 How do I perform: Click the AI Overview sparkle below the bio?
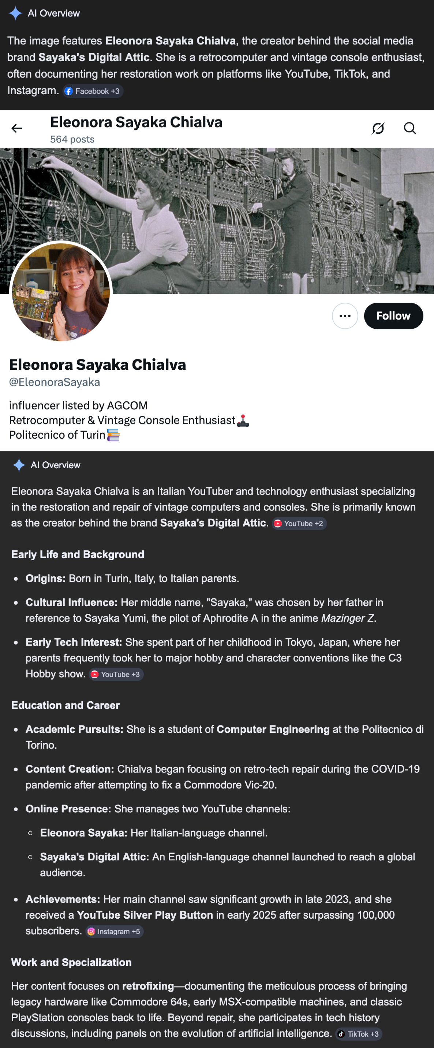19,465
